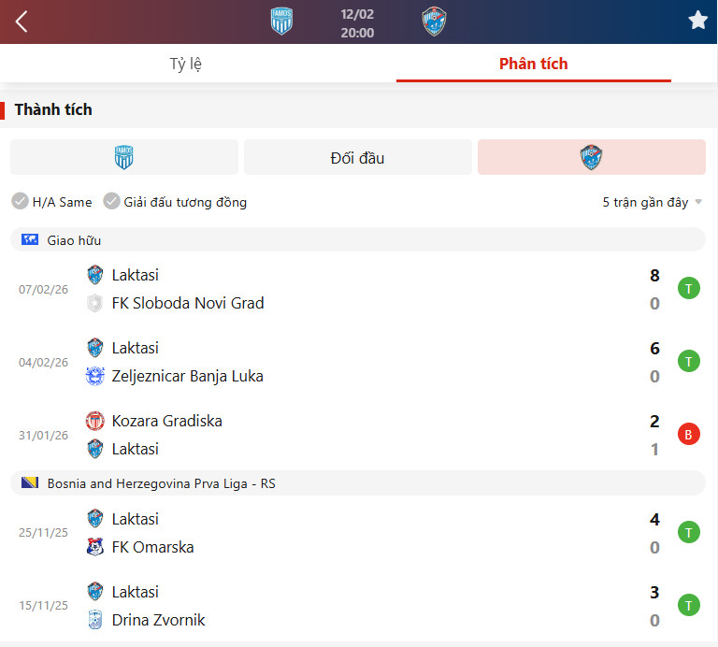Mark match as favorite with star icon
Image resolution: width=718 pixels, height=647 pixels.
pyautogui.click(x=697, y=21)
